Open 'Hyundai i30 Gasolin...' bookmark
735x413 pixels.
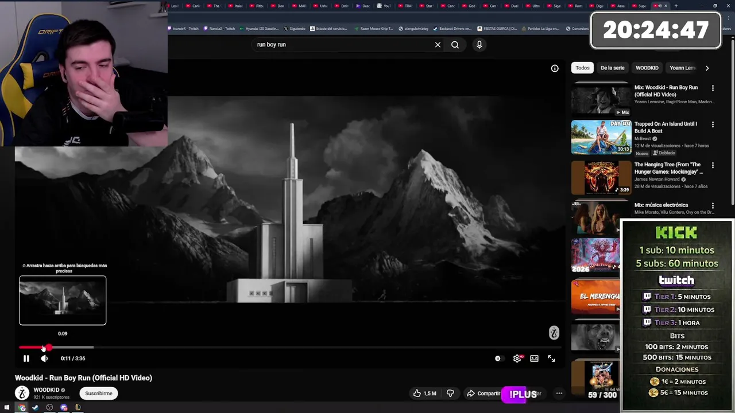pos(259,29)
